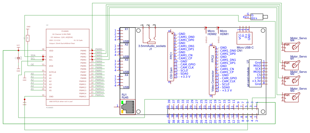Click +5V on the sd card module

click(x=258, y=78)
